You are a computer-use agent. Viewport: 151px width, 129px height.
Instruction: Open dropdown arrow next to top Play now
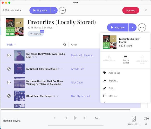coord(54,10)
